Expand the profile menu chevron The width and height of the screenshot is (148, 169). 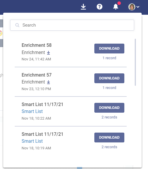click(138, 7)
